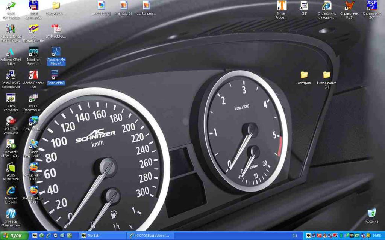Switch to The Bat! taskbar window

(102, 235)
